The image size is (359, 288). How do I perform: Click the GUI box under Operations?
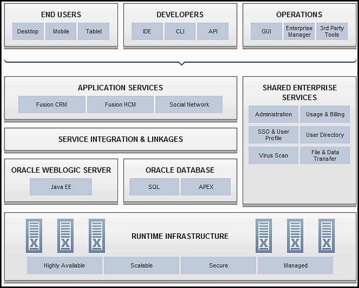point(266,31)
